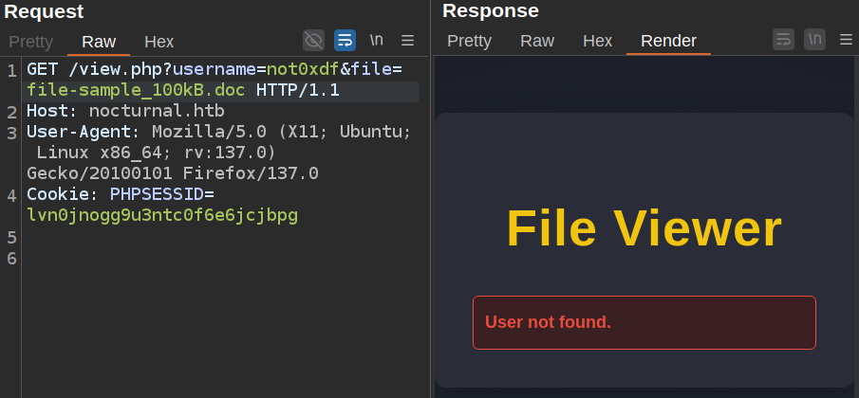859x398 pixels.
Task: Switch Request view to Pretty tab
Action: click(30, 42)
